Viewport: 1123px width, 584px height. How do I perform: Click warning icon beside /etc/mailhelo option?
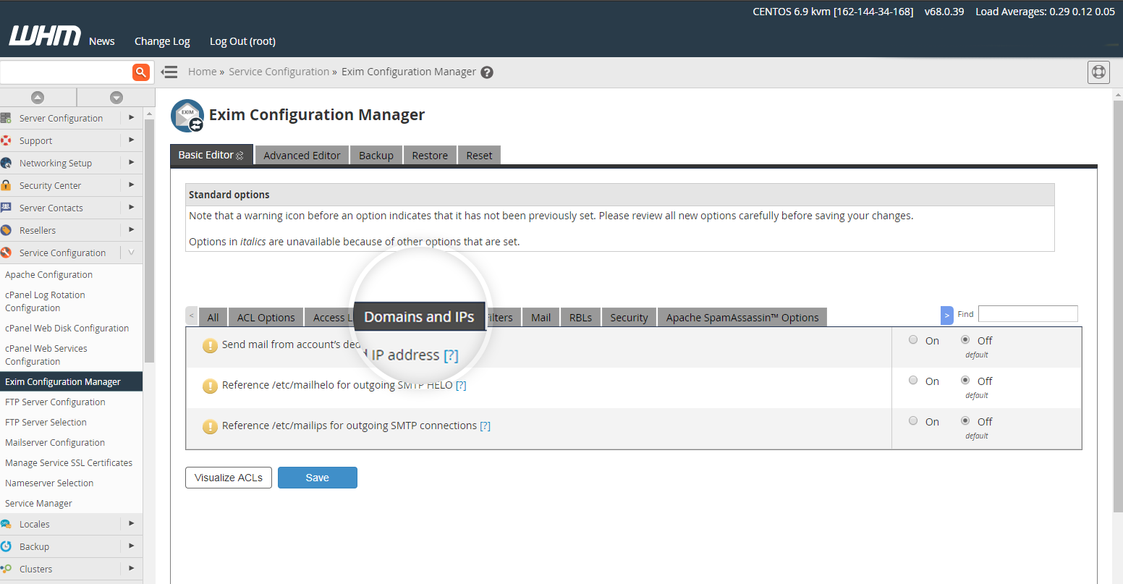point(210,386)
